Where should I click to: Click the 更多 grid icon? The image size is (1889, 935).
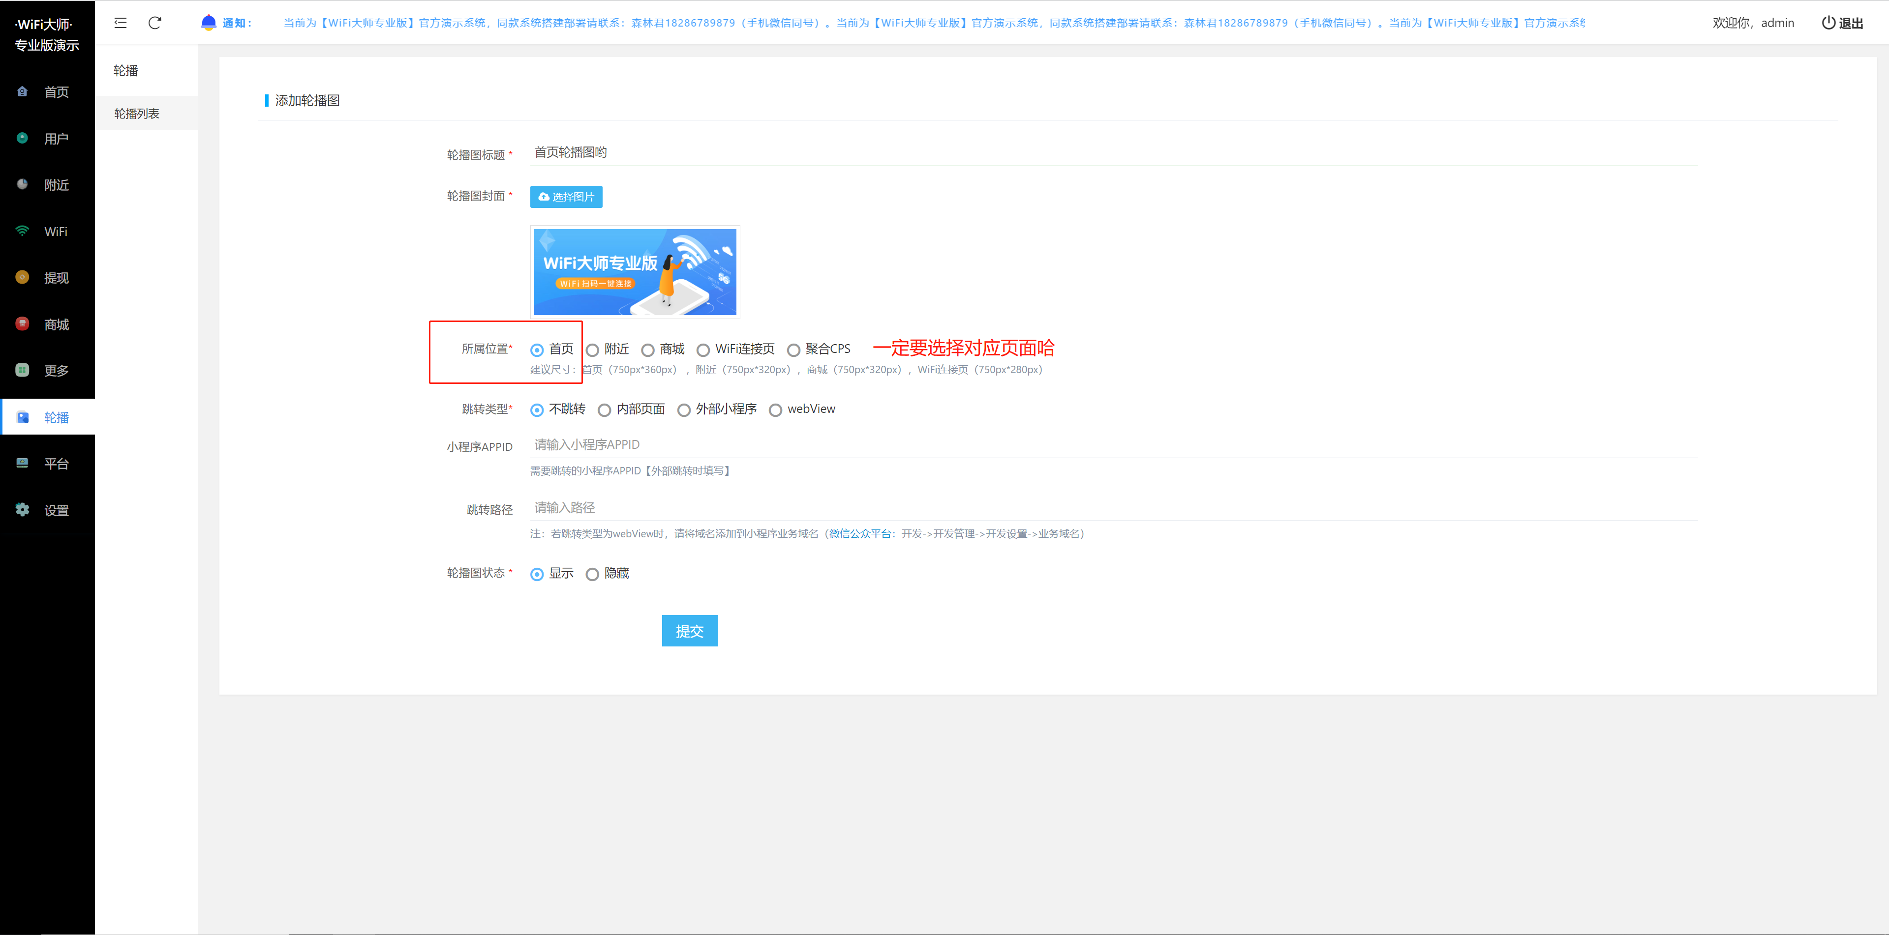click(x=22, y=370)
